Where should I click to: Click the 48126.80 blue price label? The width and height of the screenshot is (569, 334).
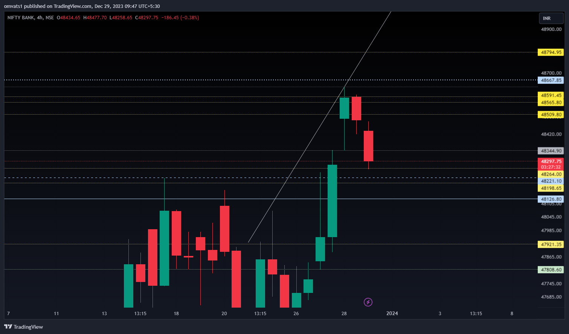[x=551, y=199]
